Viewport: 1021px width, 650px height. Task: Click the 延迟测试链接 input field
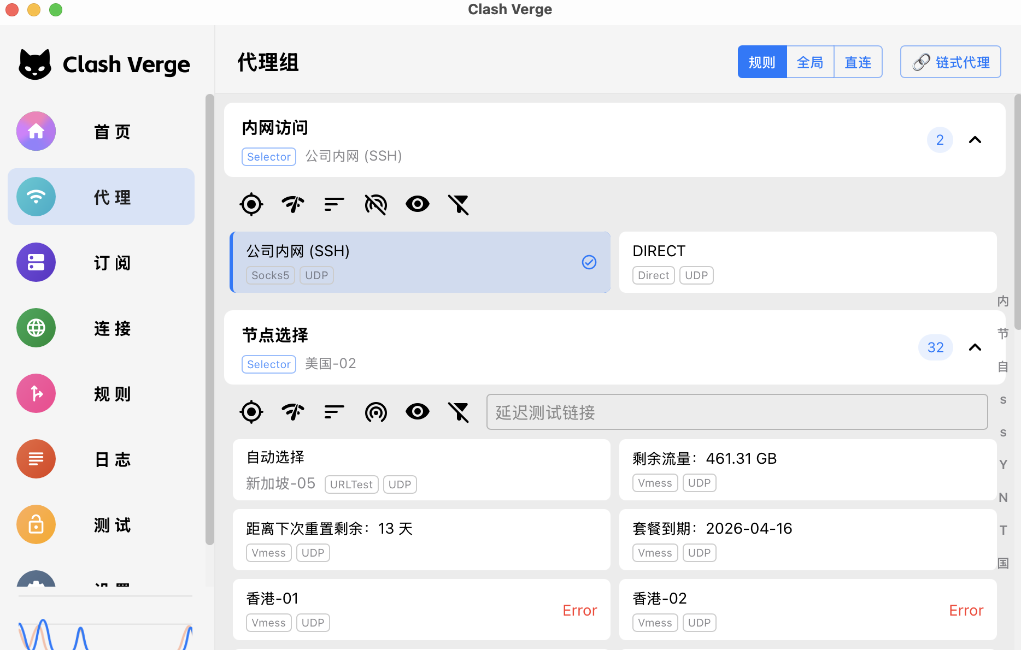click(x=736, y=412)
